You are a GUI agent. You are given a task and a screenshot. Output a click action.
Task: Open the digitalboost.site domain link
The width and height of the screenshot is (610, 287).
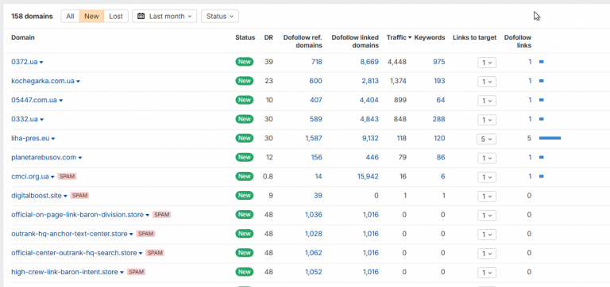point(37,196)
